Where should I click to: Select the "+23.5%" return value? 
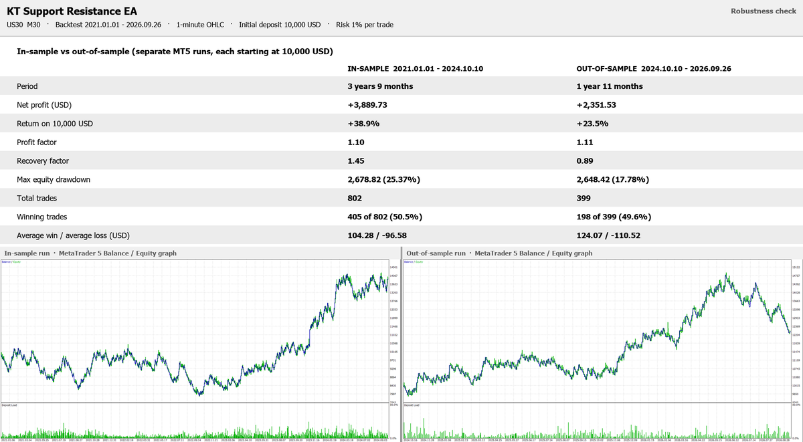(x=591, y=124)
